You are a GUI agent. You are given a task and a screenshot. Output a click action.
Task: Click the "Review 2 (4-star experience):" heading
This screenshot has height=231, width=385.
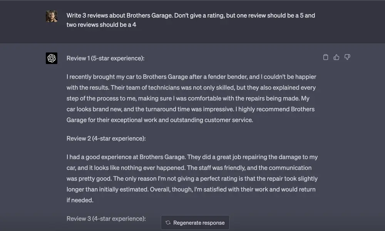coord(106,138)
